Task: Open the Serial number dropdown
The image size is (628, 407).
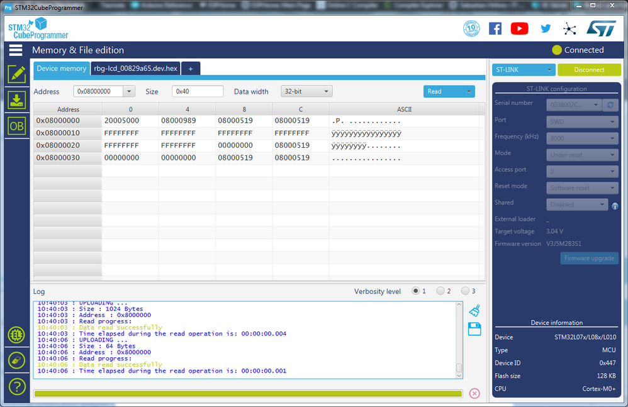Action: (575, 105)
